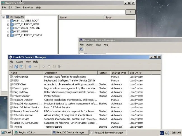Click the Export List toolbar icon
This screenshot has width=182, height=136.
[21, 67]
